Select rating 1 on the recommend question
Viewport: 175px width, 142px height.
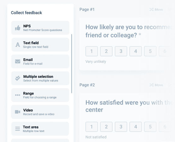[91, 51]
